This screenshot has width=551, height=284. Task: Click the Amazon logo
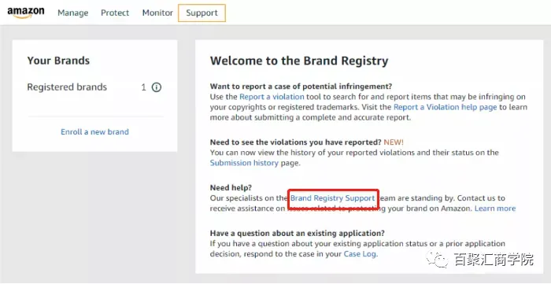[x=26, y=13]
